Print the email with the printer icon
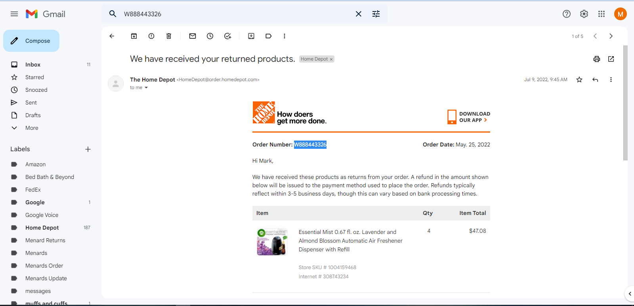Screen dimensions: 634x306 [597, 59]
